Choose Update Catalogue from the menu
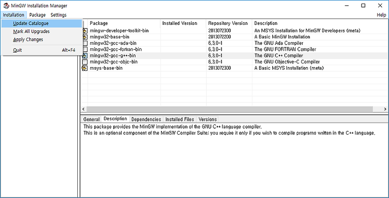Screen dimensions: 389x198 [x=42, y=23]
